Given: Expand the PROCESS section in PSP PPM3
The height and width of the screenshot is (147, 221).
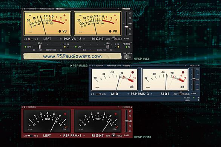Looking at the screenshot, I should (131, 107).
